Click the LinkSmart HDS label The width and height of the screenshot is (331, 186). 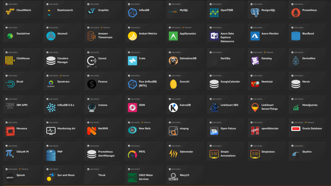(x=229, y=105)
